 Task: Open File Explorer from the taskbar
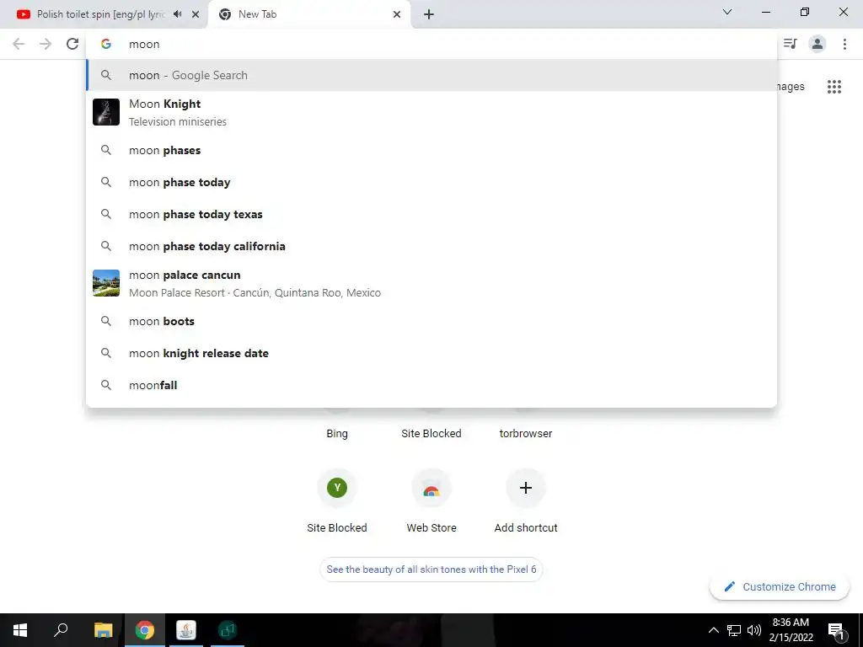[x=104, y=630]
